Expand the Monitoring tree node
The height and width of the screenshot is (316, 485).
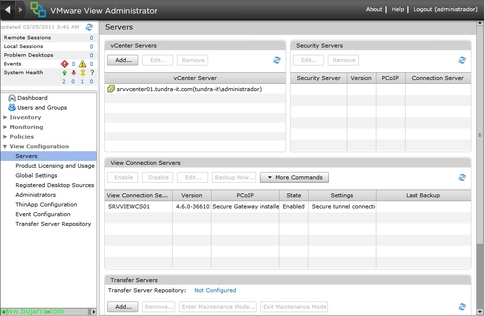click(x=5, y=127)
